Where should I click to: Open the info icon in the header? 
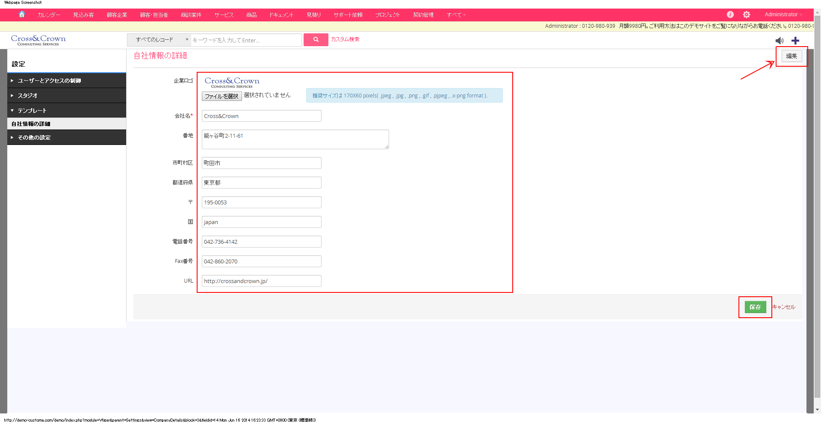tap(730, 15)
